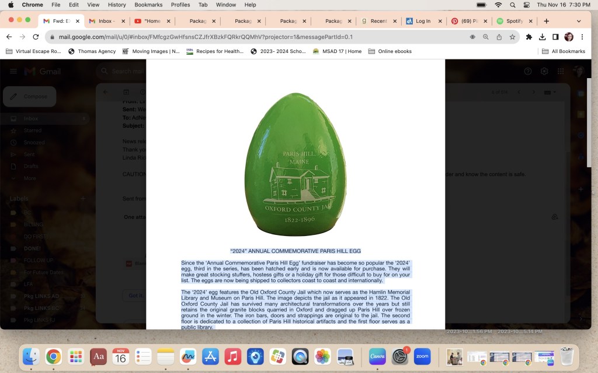This screenshot has width=598, height=373.
Task: Launch Canva from the dock
Action: [x=377, y=356]
